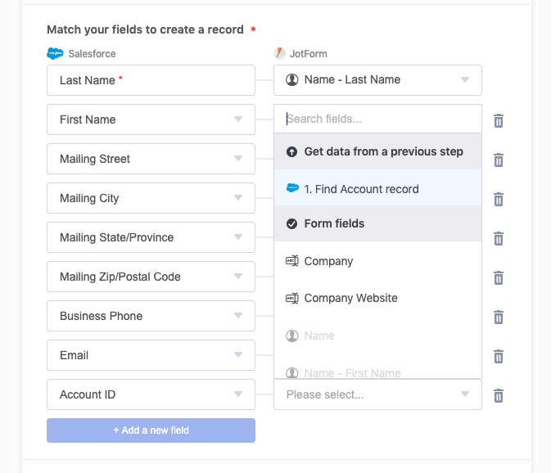Open the Account ID 'Please select' dropdown
This screenshot has width=551, height=473.
click(377, 394)
